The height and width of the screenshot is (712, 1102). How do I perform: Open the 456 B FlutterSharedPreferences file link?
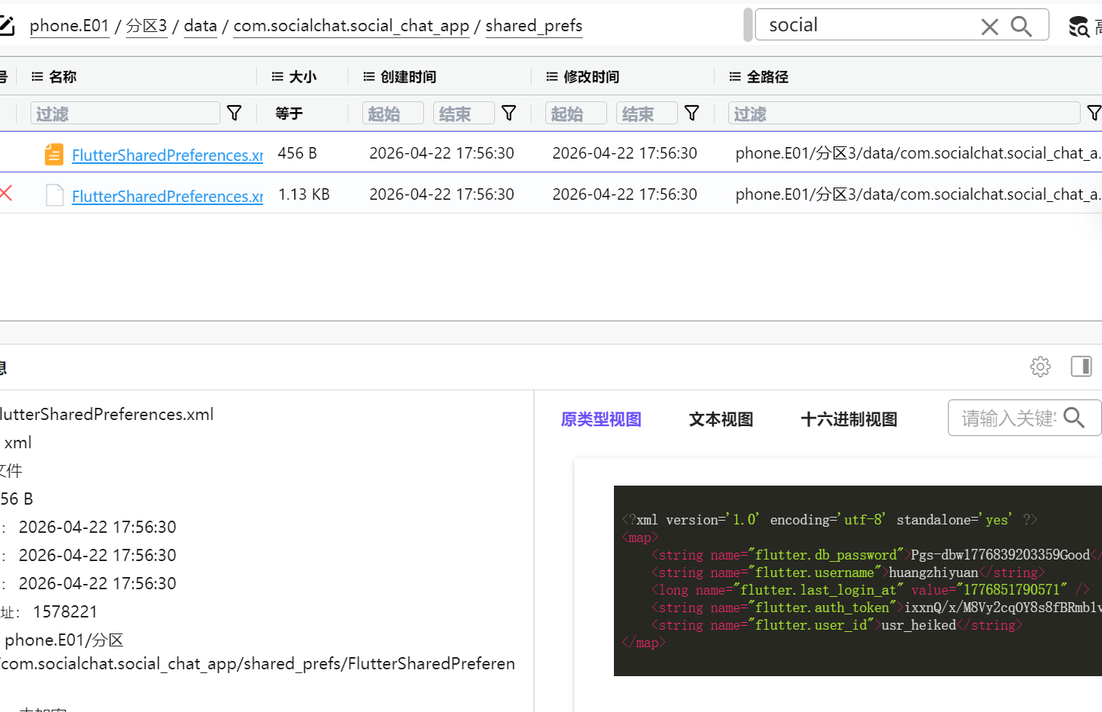pos(168,155)
